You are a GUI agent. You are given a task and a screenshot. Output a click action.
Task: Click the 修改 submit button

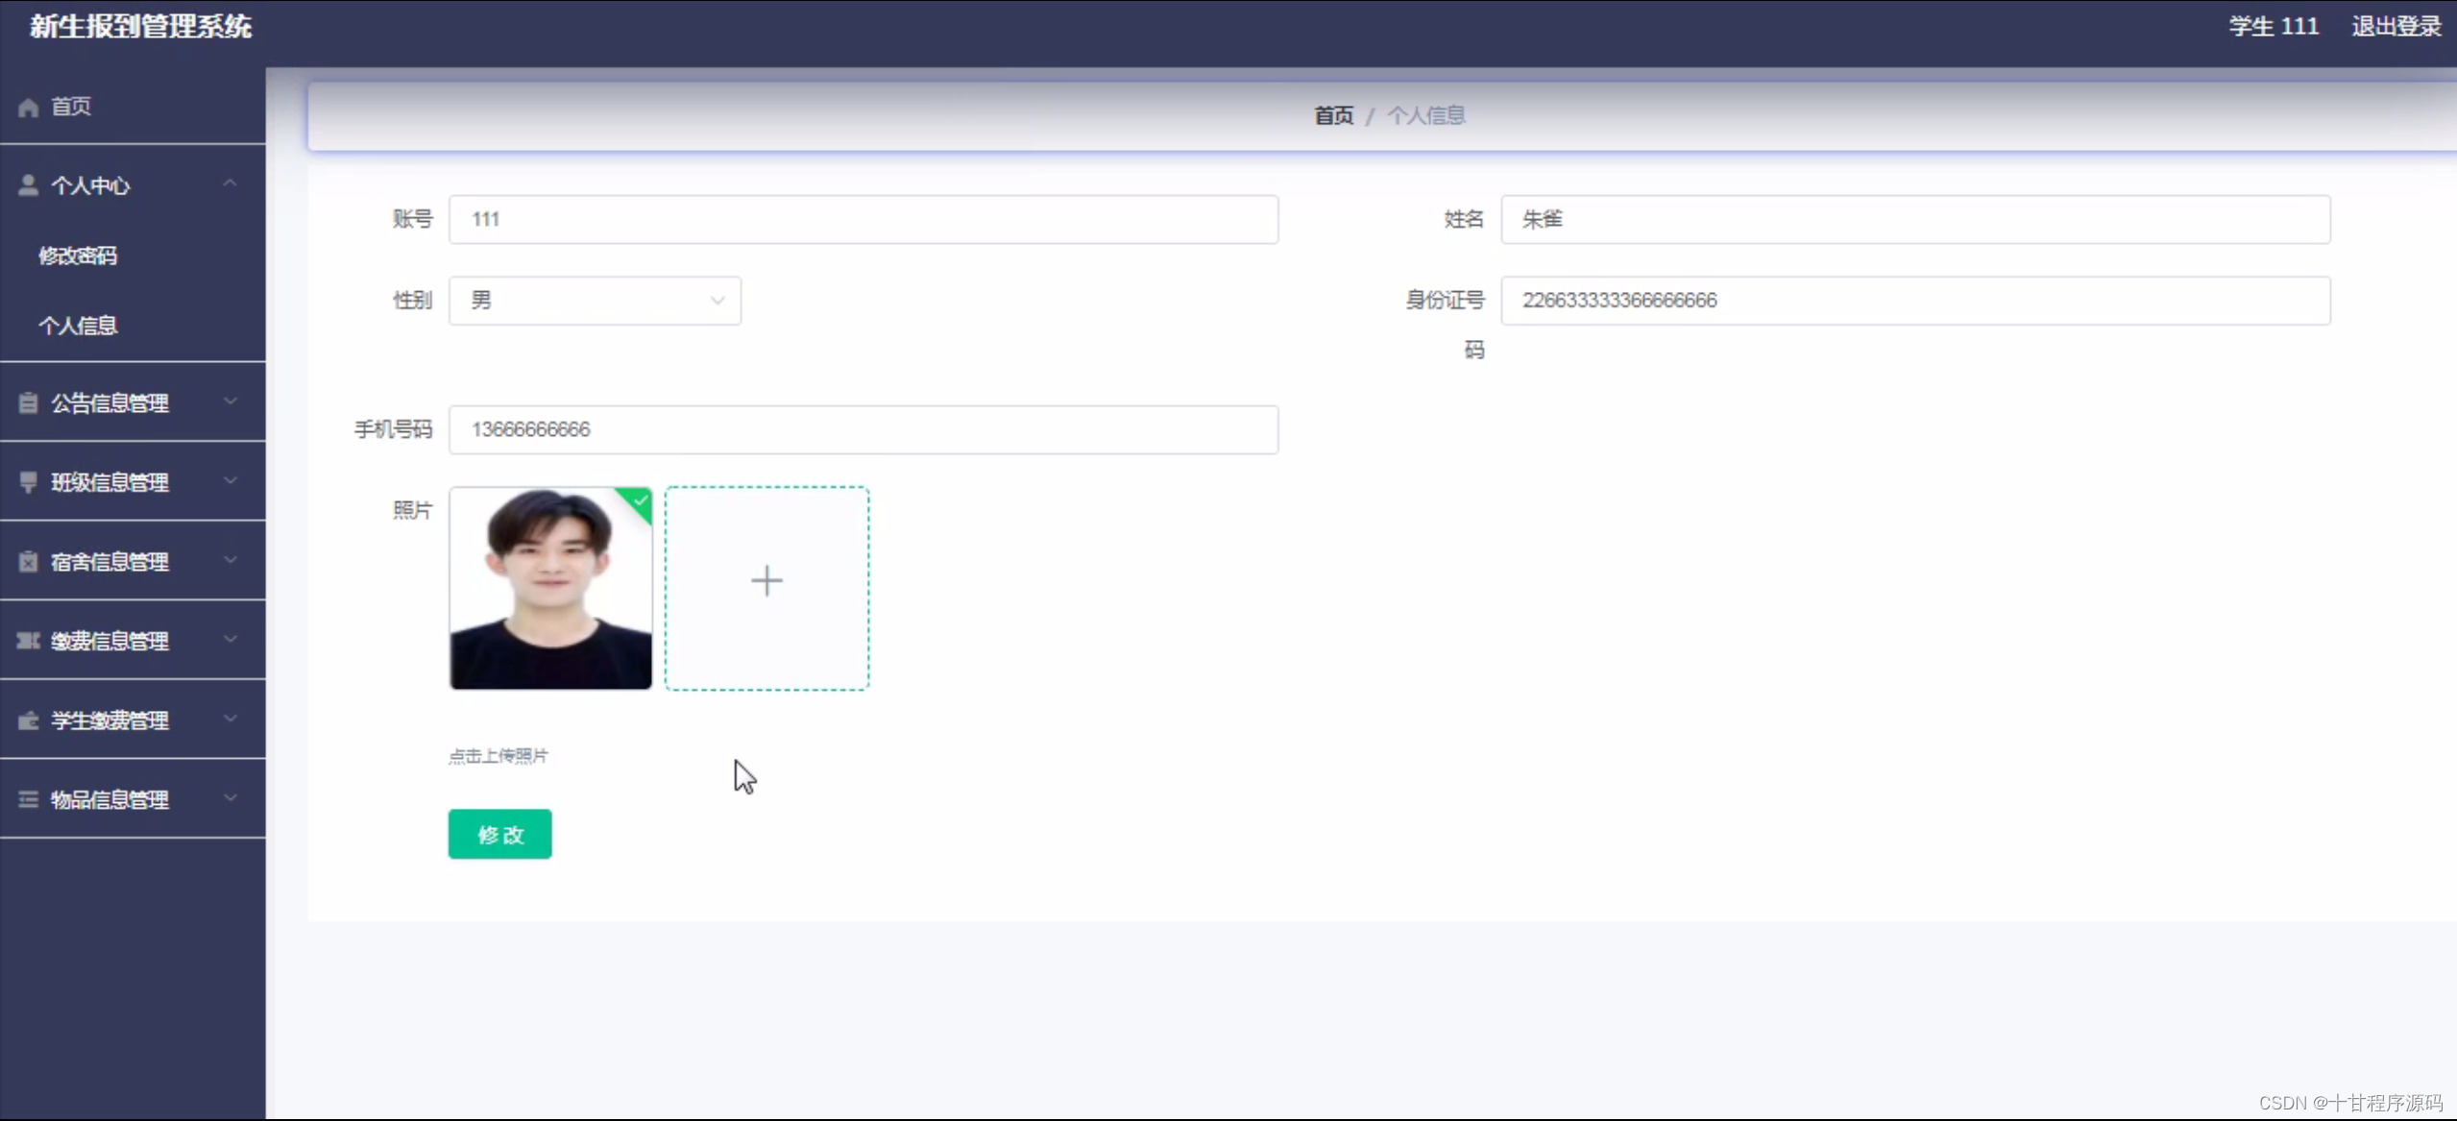[x=499, y=834]
